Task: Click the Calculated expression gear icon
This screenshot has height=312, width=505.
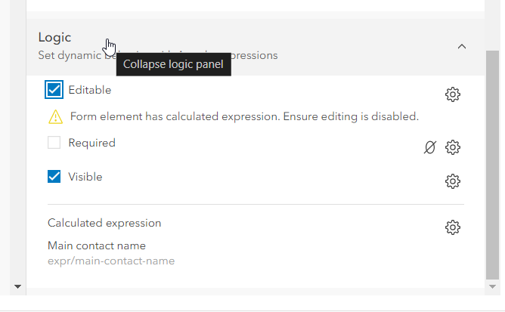Action: tap(453, 227)
